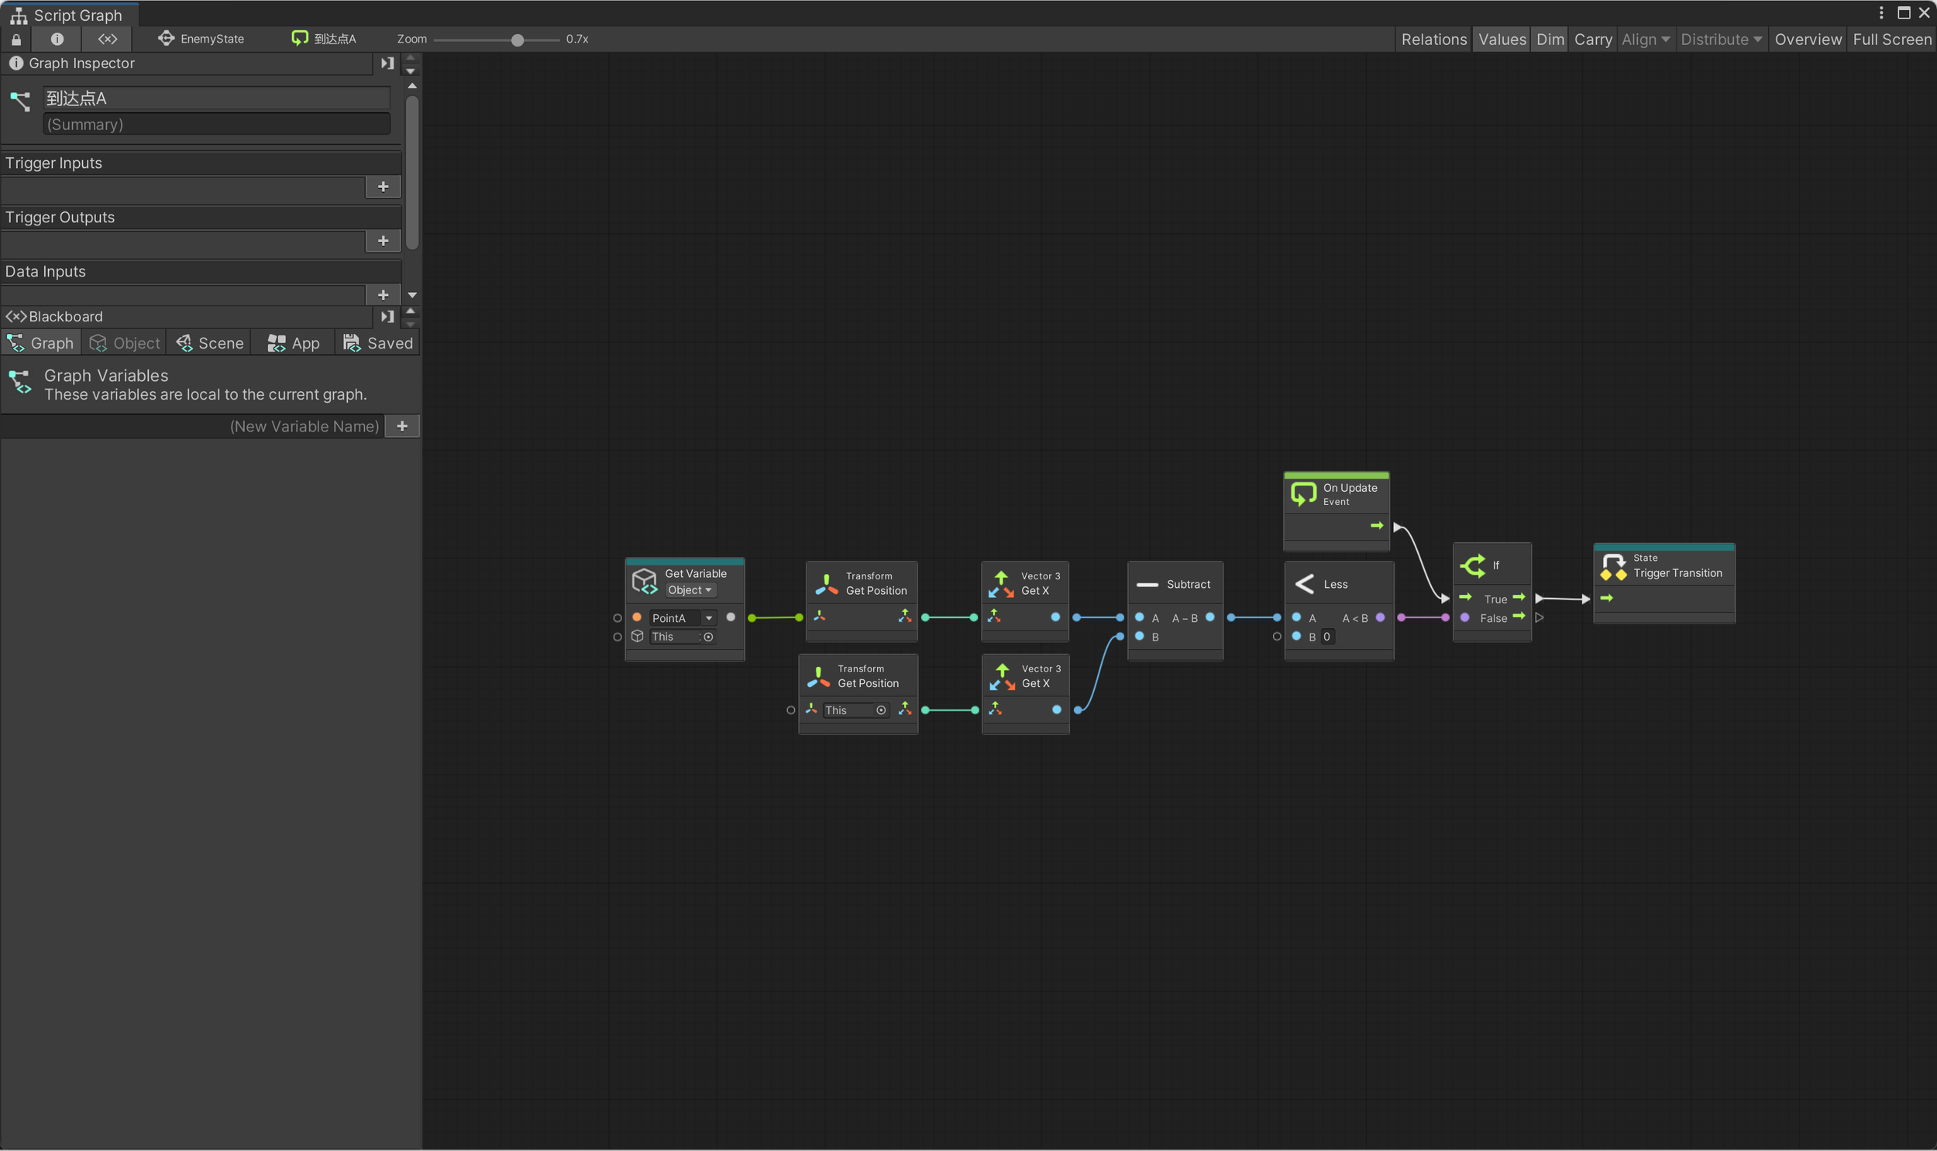The height and width of the screenshot is (1151, 1937).
Task: Add a new Trigger Inputs entry
Action: (383, 187)
